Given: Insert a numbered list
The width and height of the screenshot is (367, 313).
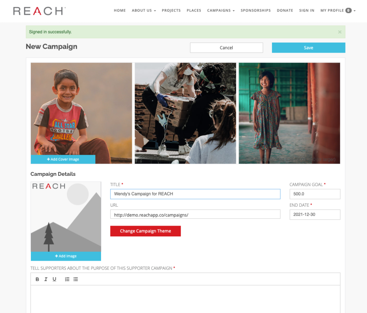Looking at the screenshot, I should click(x=67, y=279).
